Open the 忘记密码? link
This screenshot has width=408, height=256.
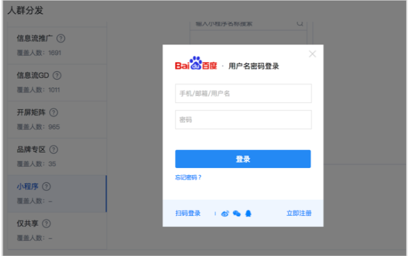pos(188,178)
